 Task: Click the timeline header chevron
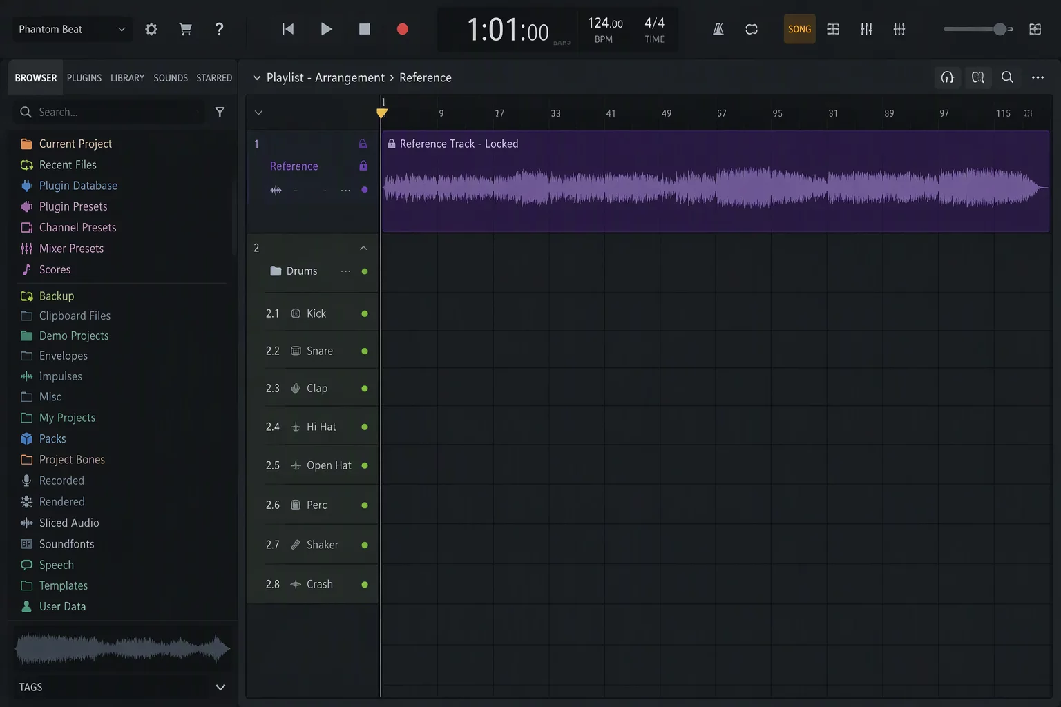[x=258, y=113]
